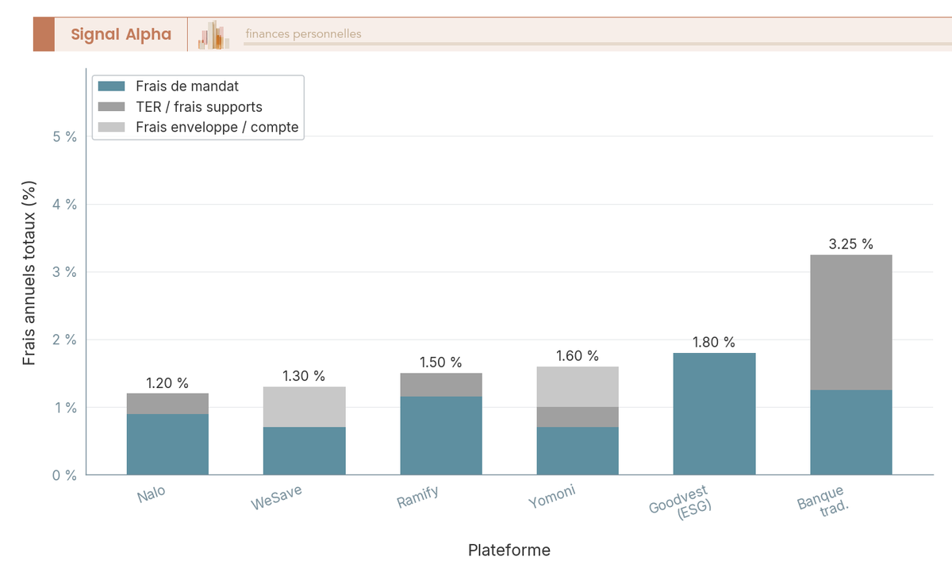Click the 'Nalo' axis label
The height and width of the screenshot is (572, 952).
[x=152, y=495]
